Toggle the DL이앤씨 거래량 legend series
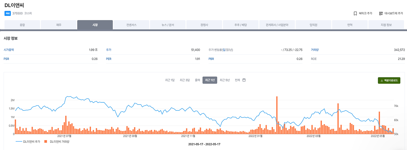Viewport: 407px width, 150px height. point(57,141)
